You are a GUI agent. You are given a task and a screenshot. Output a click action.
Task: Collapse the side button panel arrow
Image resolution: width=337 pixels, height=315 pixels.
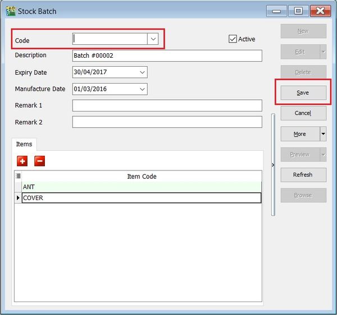[273, 165]
